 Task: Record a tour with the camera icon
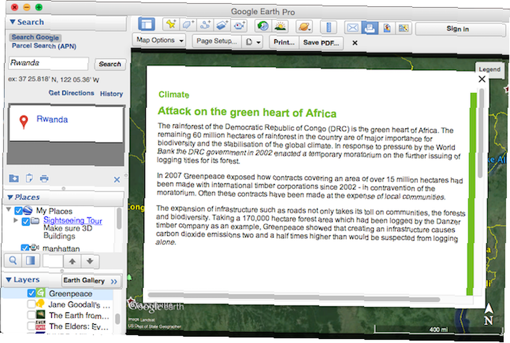pos(239,25)
